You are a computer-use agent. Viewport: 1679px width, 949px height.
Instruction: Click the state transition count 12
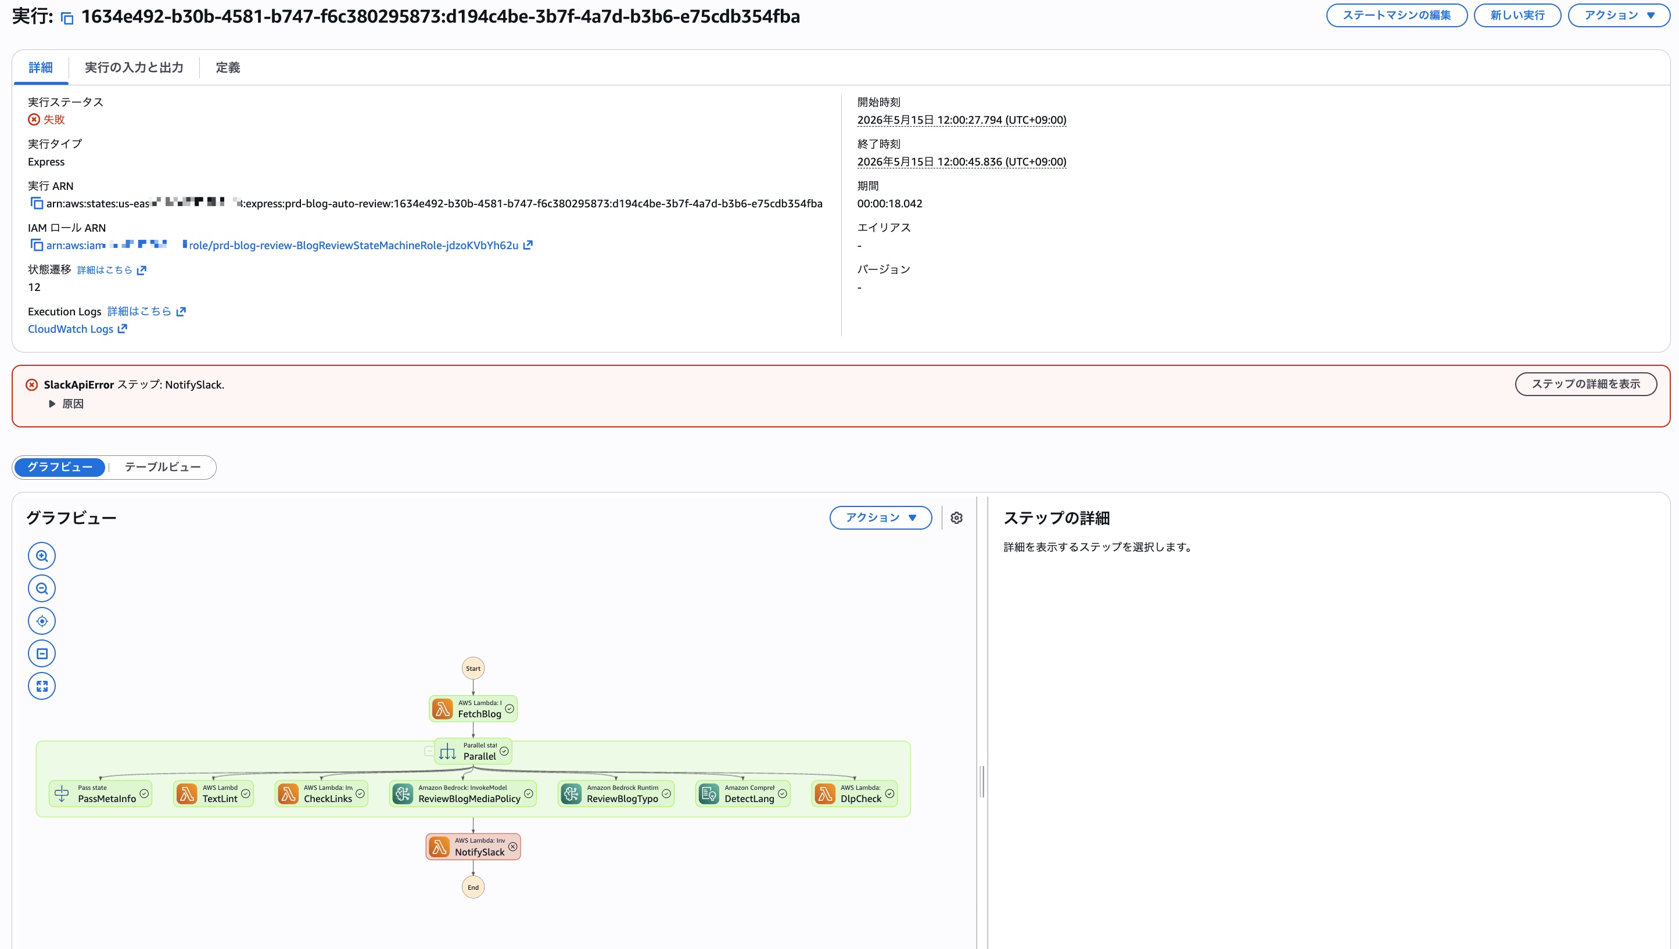[34, 287]
